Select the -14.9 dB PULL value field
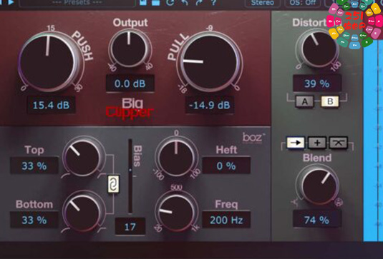The width and height of the screenshot is (383, 259). pos(210,105)
